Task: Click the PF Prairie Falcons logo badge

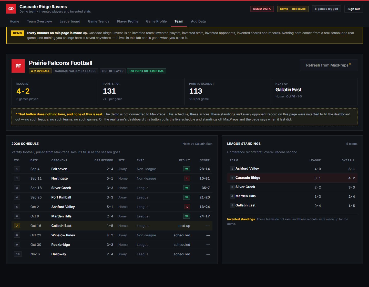Action: pos(18,66)
